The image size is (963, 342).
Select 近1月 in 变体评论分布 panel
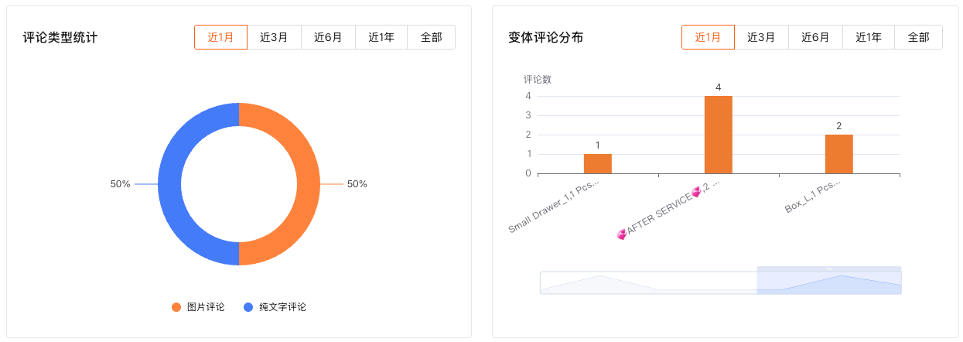coord(708,37)
